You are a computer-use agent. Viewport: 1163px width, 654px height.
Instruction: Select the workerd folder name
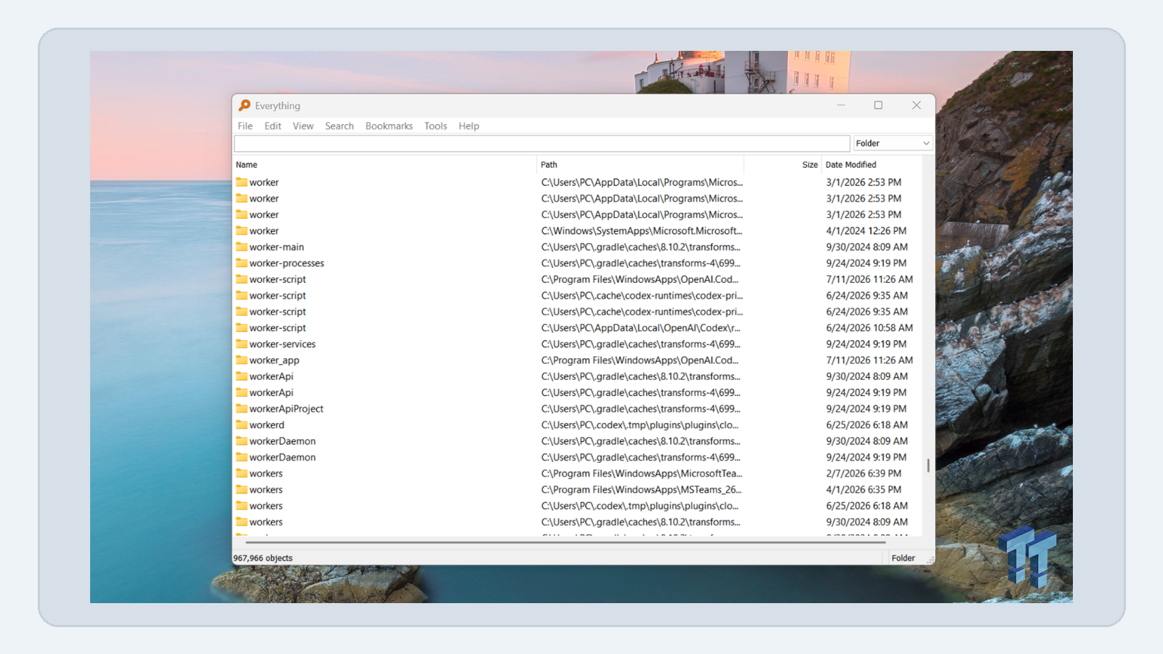click(x=267, y=424)
